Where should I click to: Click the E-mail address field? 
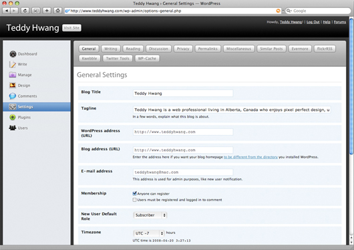pyautogui.click(x=183, y=172)
